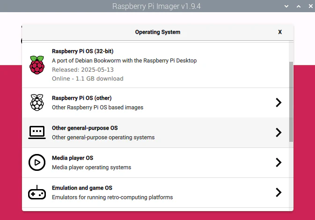
Task: Click the red Raspberry Pi logo icon
Action: [37, 65]
